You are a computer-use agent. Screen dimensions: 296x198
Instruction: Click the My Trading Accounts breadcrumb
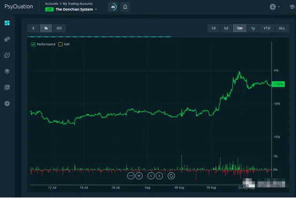point(78,4)
